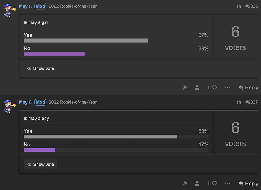261x190 pixels.
Task: Like post #9037 with the heart icon
Action: [x=215, y=184]
